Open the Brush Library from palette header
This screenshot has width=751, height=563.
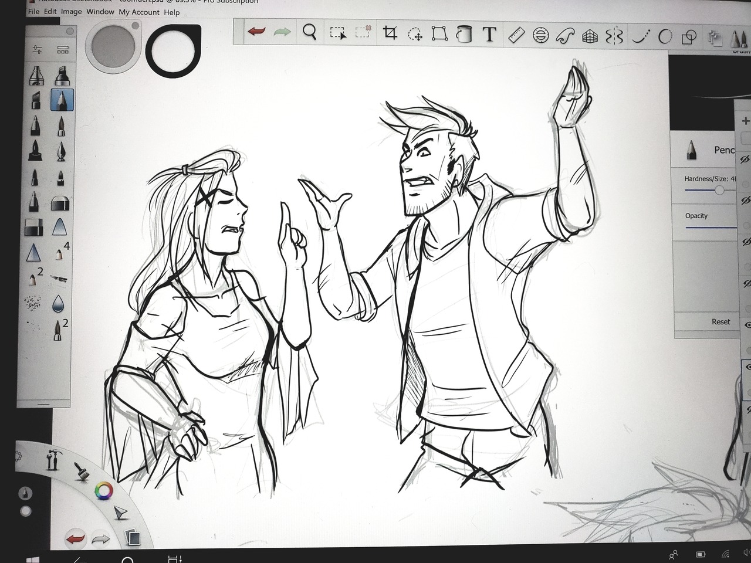63,50
